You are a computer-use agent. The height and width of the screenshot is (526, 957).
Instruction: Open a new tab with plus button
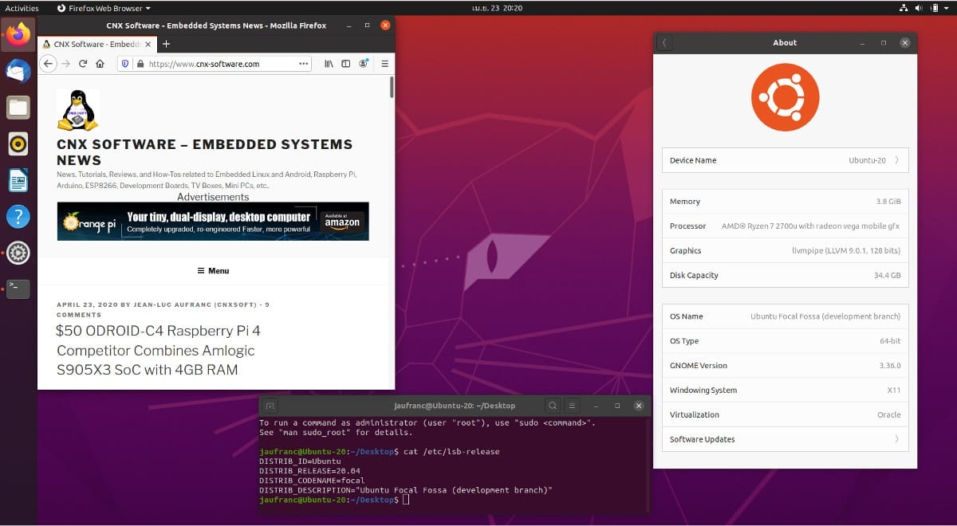coord(166,44)
